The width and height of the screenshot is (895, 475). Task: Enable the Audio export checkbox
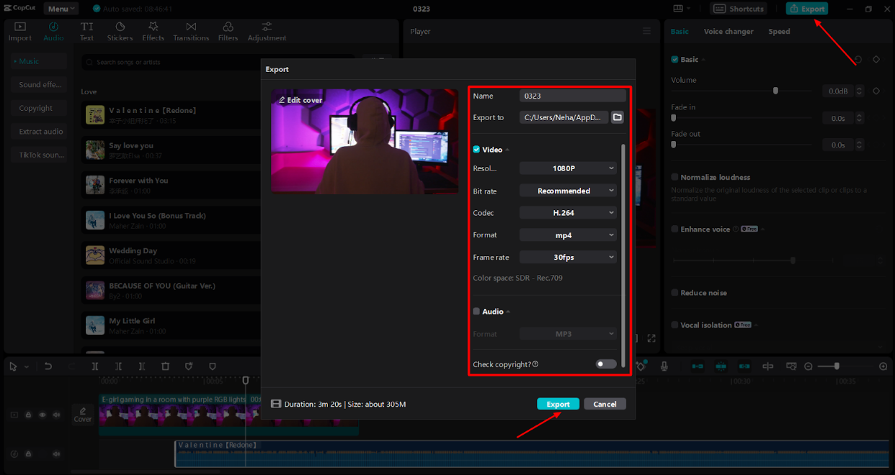[x=476, y=312]
